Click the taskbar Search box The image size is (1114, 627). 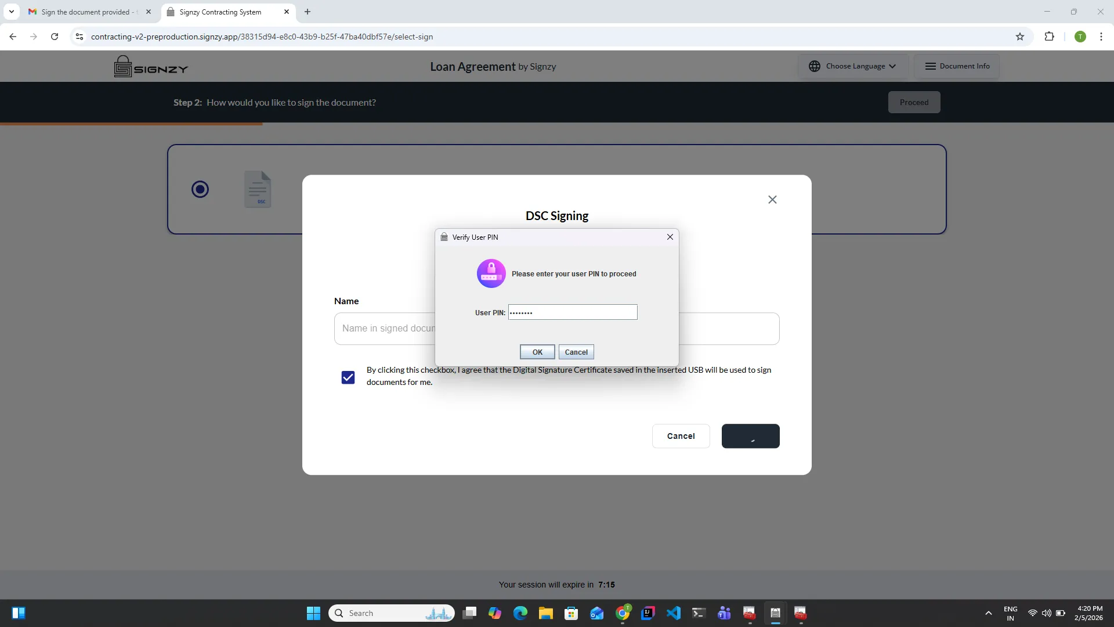[392, 613]
